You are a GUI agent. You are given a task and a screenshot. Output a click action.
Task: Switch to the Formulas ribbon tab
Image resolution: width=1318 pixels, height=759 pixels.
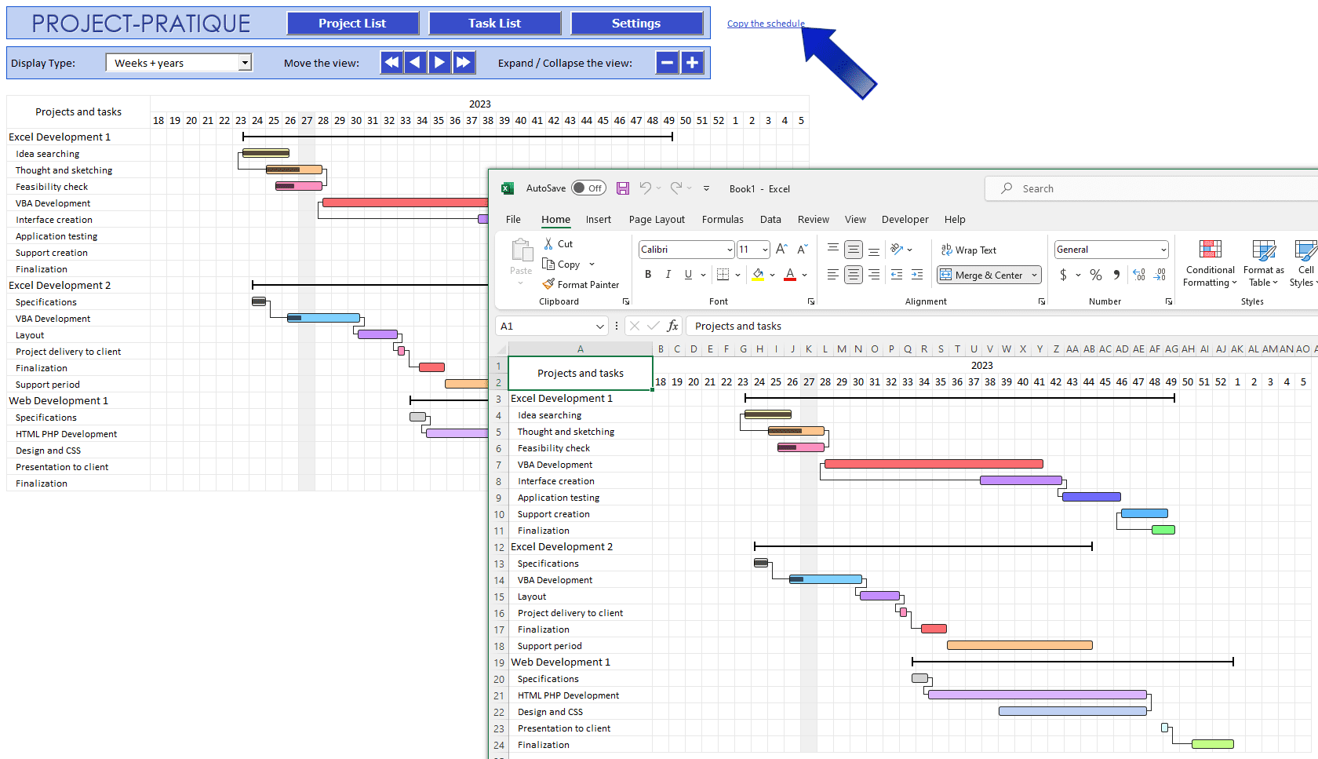tap(723, 219)
